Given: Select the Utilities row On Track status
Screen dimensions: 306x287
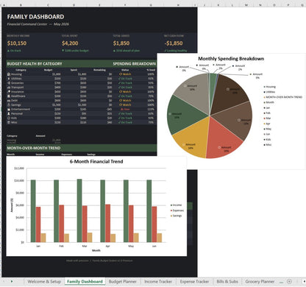Looking at the screenshot, I should 125,79.
